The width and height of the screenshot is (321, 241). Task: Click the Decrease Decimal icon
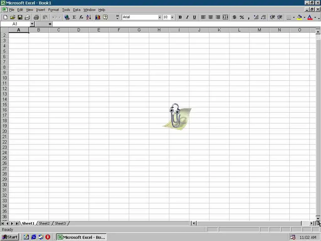click(263, 17)
